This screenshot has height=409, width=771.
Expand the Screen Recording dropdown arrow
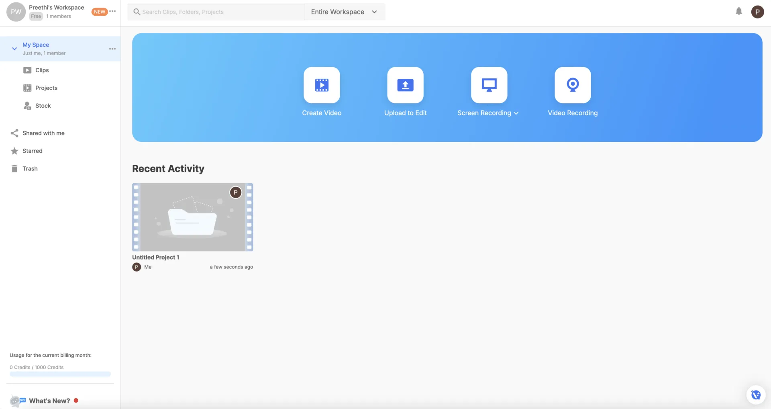coord(516,113)
